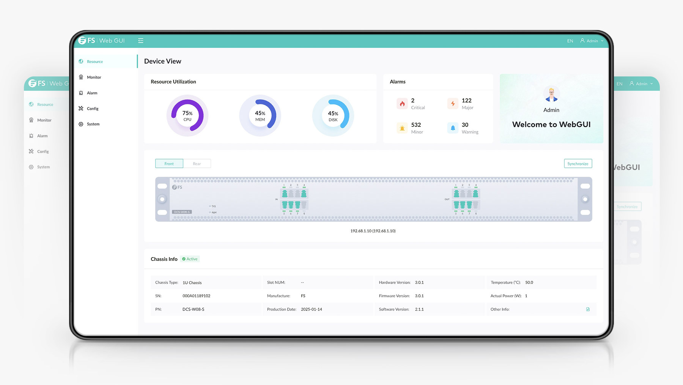The width and height of the screenshot is (683, 385).
Task: Click the Critical alarms flame icon
Action: click(x=402, y=104)
